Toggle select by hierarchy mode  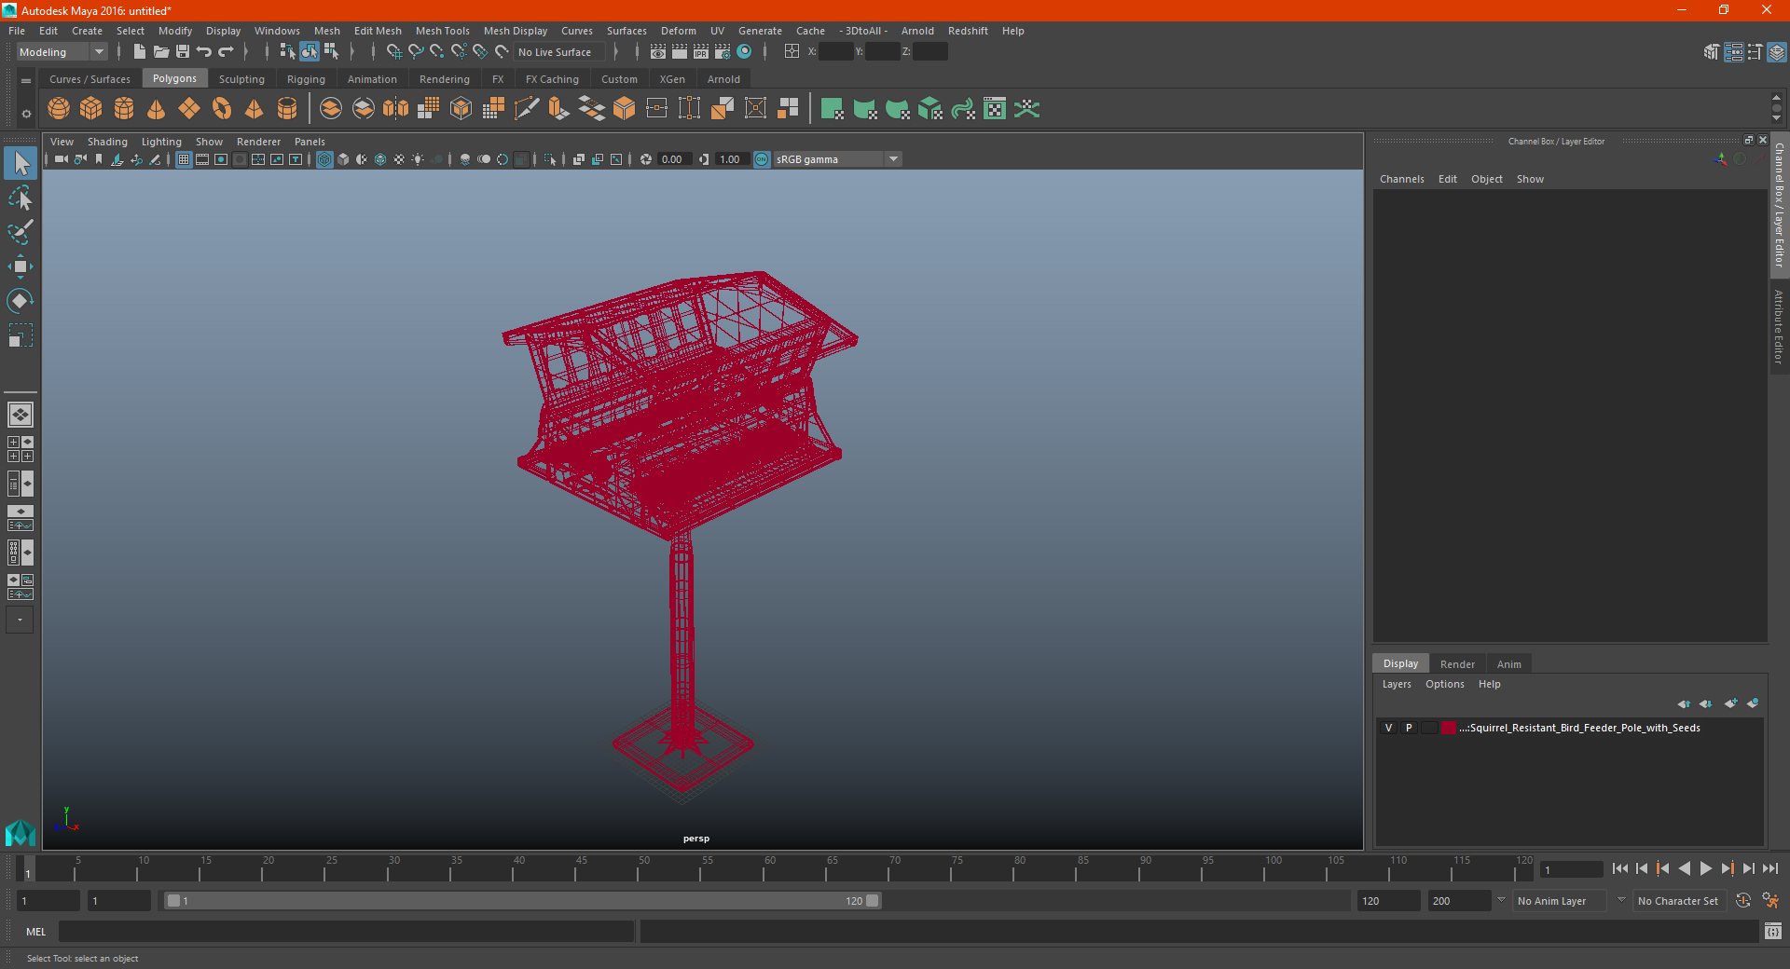(288, 52)
